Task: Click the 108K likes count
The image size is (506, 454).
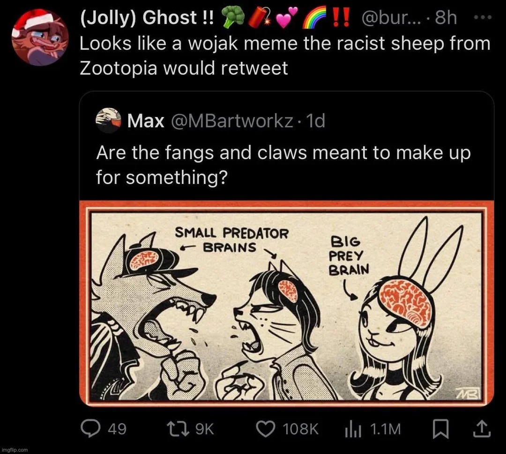Action: (x=300, y=429)
